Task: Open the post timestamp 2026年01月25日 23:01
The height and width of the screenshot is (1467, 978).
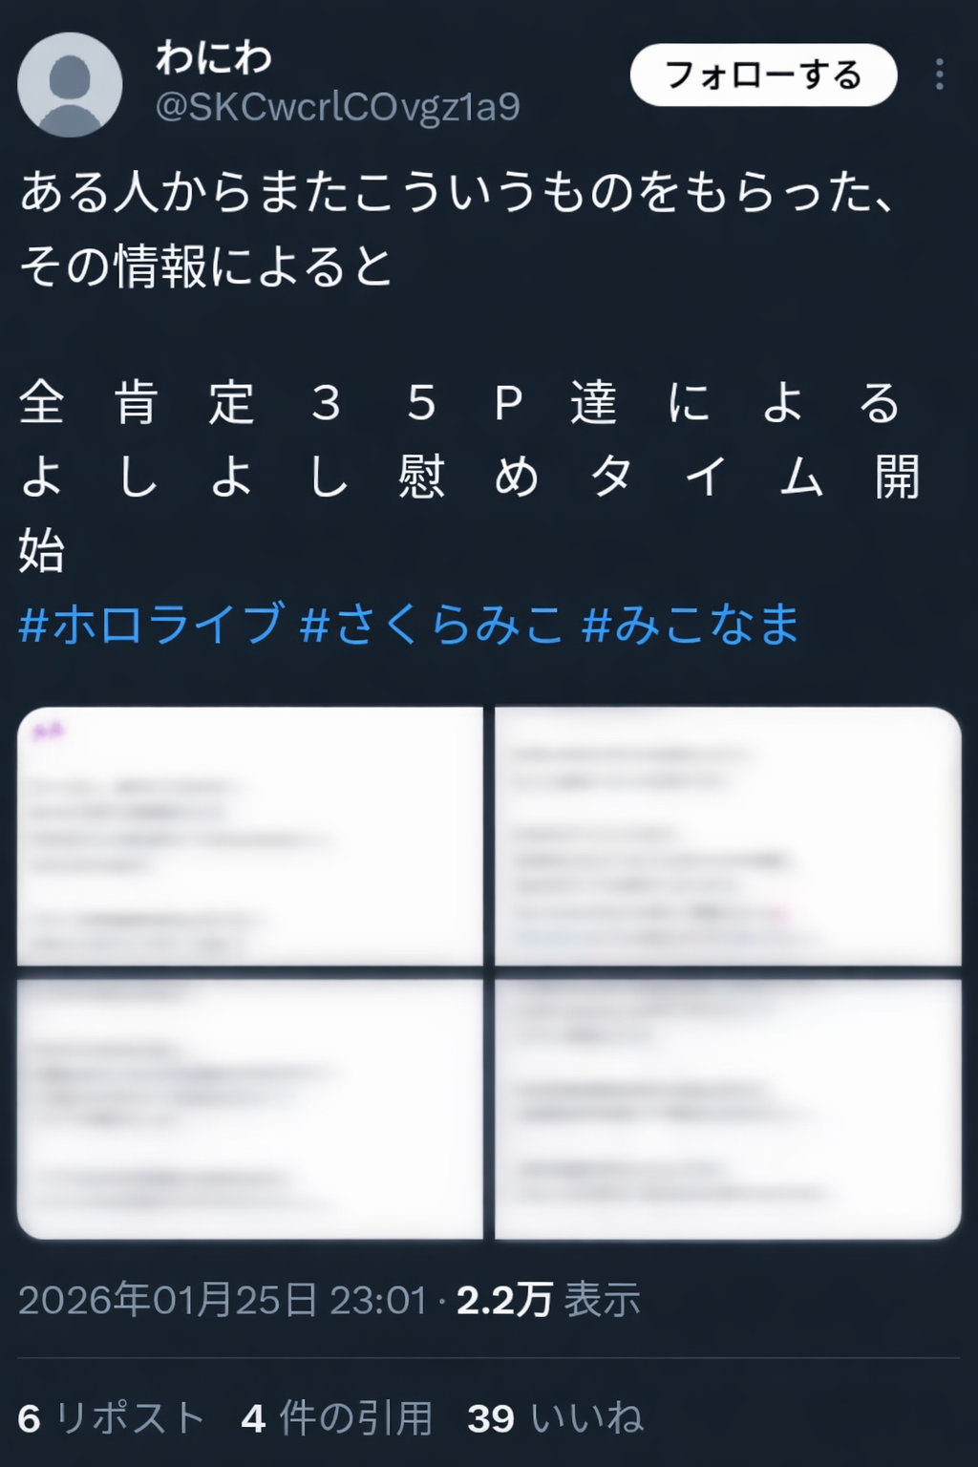Action: coord(222,1300)
